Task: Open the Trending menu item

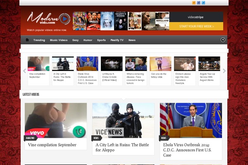Action: click(39, 40)
